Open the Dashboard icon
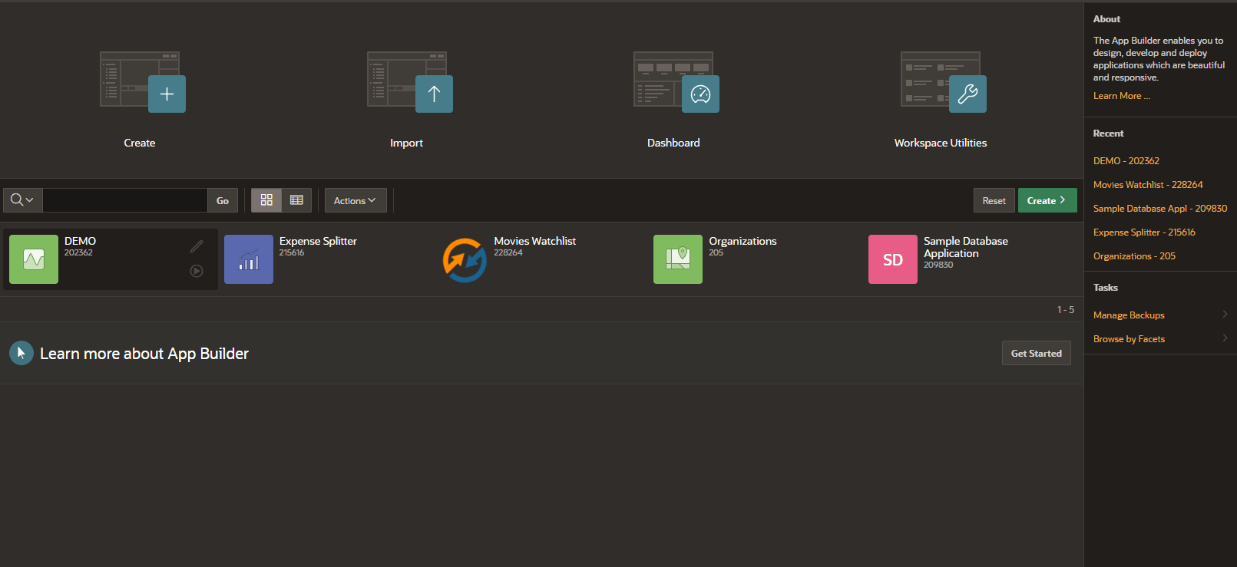 click(676, 83)
